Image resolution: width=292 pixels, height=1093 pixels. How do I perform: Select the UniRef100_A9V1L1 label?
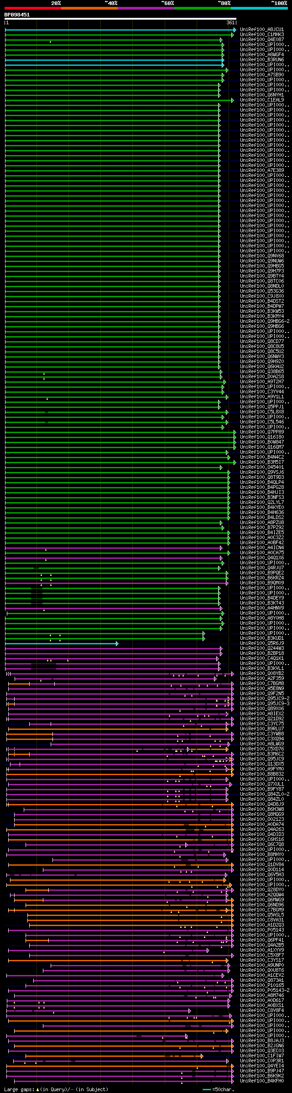262,396
